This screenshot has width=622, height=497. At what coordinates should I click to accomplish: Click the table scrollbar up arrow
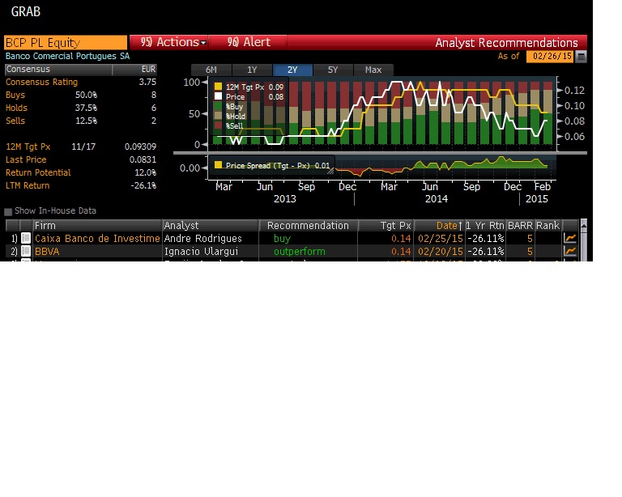click(583, 225)
